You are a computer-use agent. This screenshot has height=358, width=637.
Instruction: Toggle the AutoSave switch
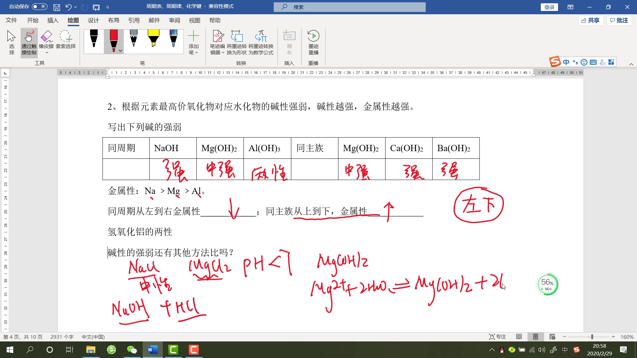pos(39,7)
